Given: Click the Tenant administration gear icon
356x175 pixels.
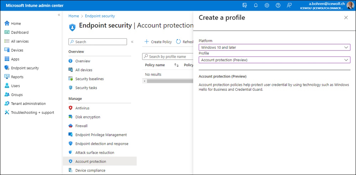Looking at the screenshot, I should click(7, 104).
